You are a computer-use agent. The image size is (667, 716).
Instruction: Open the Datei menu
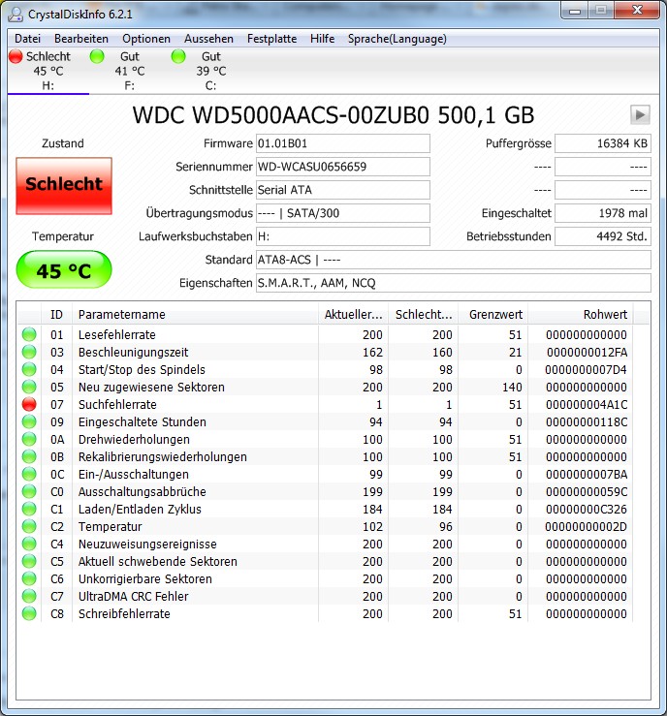point(27,39)
